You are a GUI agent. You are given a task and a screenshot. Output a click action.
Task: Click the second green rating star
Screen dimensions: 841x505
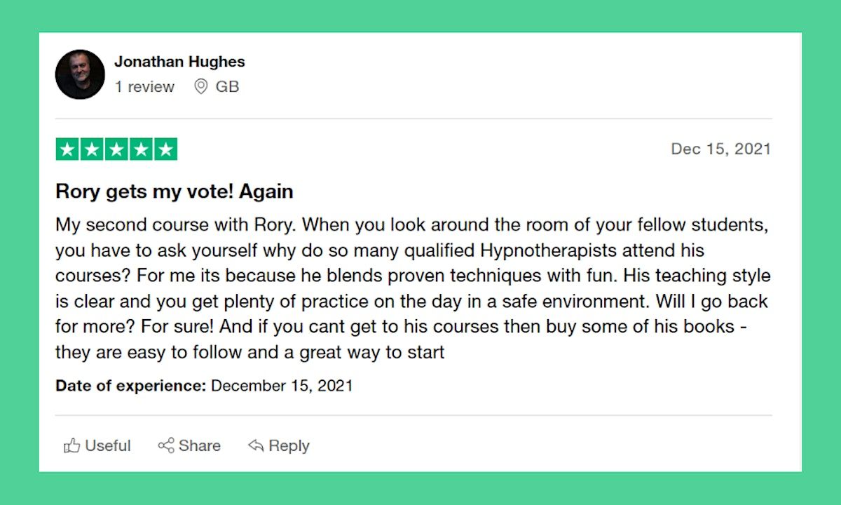[x=92, y=149]
